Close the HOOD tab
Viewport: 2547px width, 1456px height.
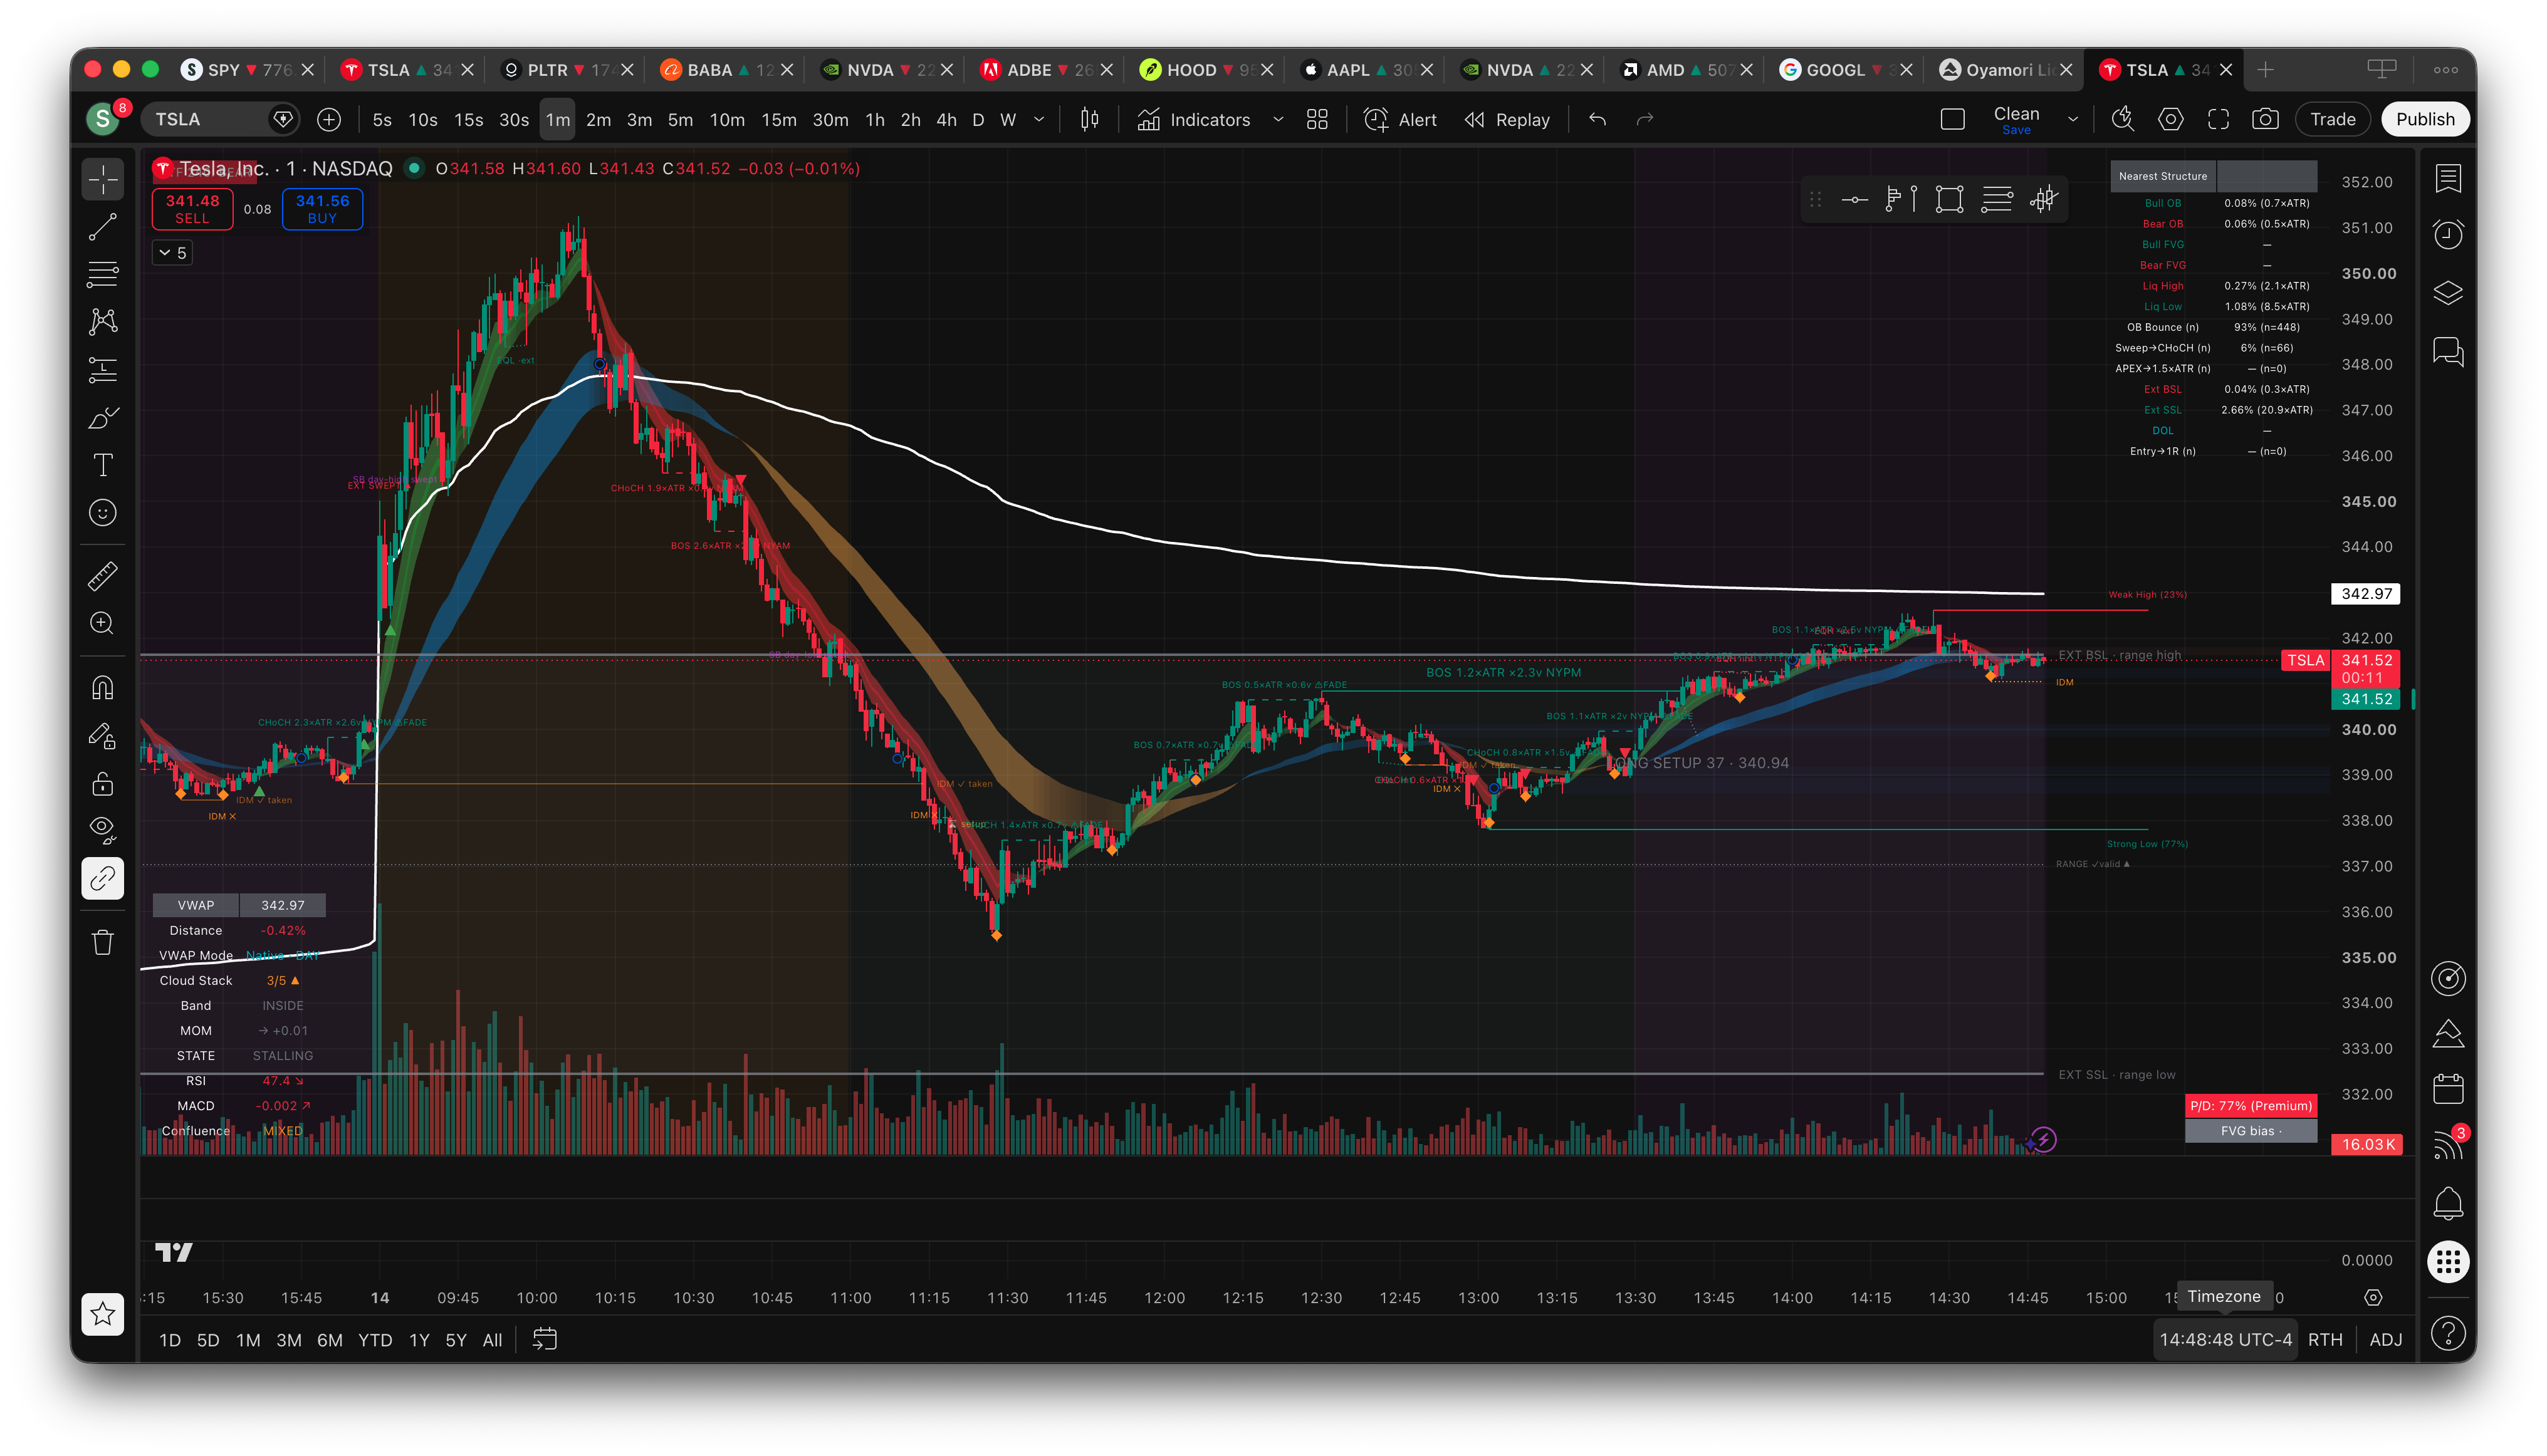(x=1267, y=70)
